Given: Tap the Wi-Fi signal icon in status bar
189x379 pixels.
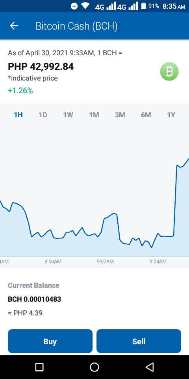Looking at the screenshot, I should pos(85,6).
